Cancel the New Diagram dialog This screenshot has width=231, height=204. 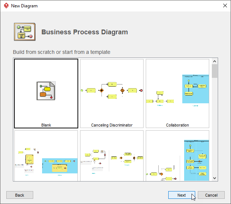click(x=211, y=195)
